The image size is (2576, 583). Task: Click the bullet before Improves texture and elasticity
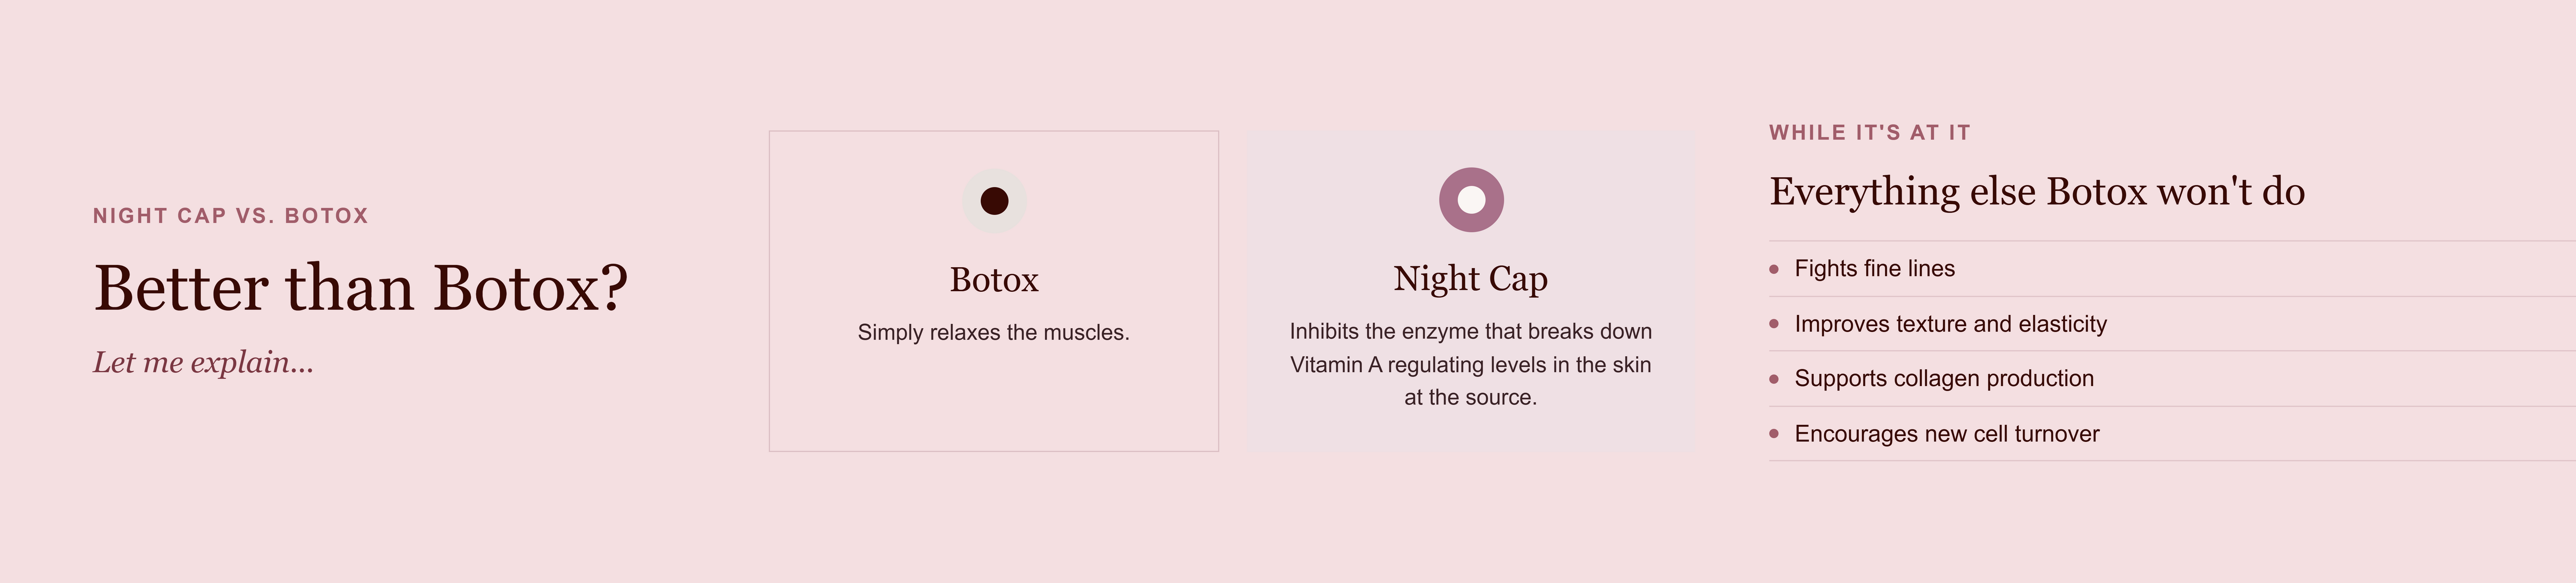tap(1774, 323)
